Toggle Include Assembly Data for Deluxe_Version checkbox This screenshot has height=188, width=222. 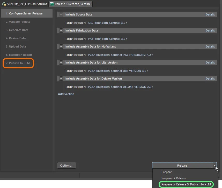pyautogui.click(x=61, y=79)
